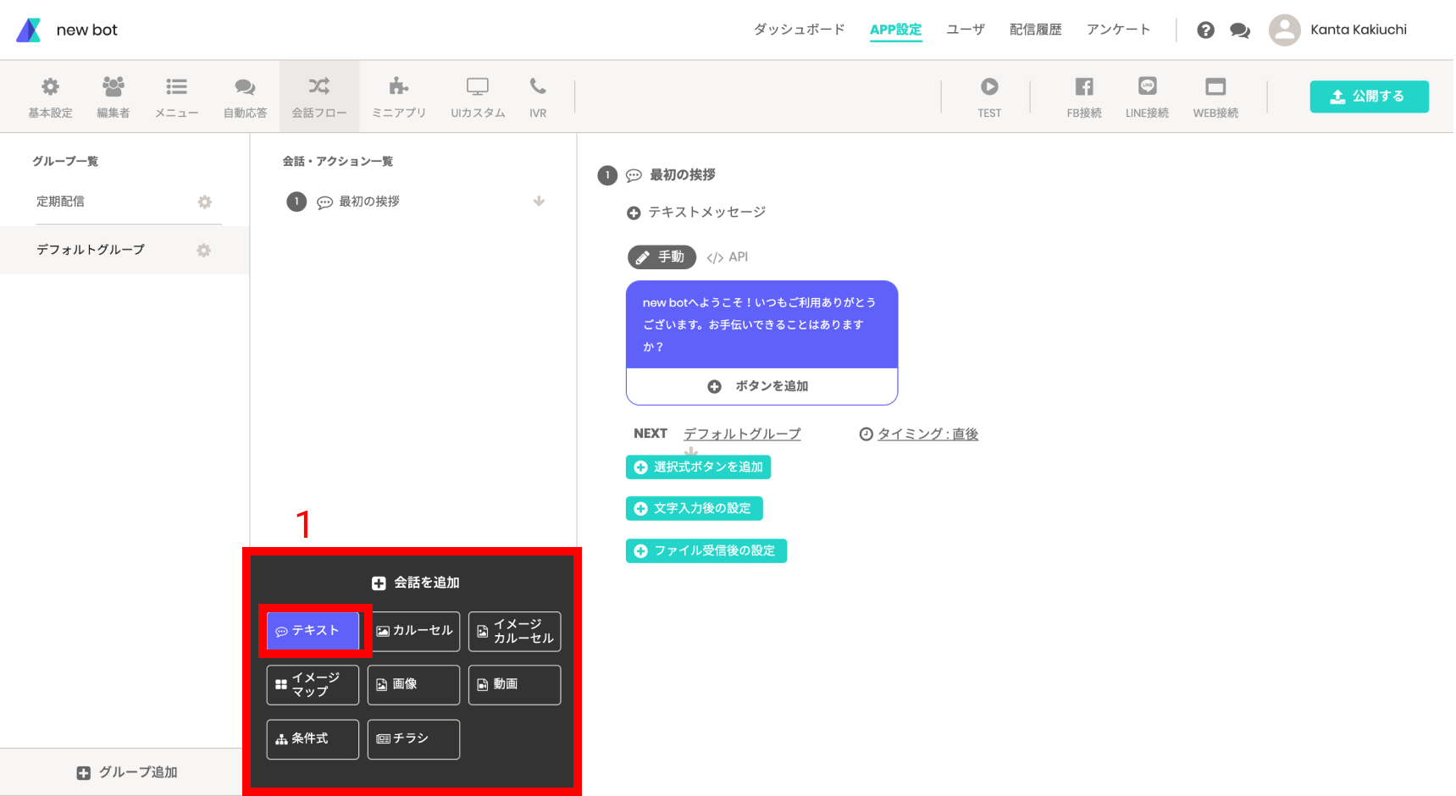
Task: Click the clock icon beside タイミング
Action: tap(866, 434)
